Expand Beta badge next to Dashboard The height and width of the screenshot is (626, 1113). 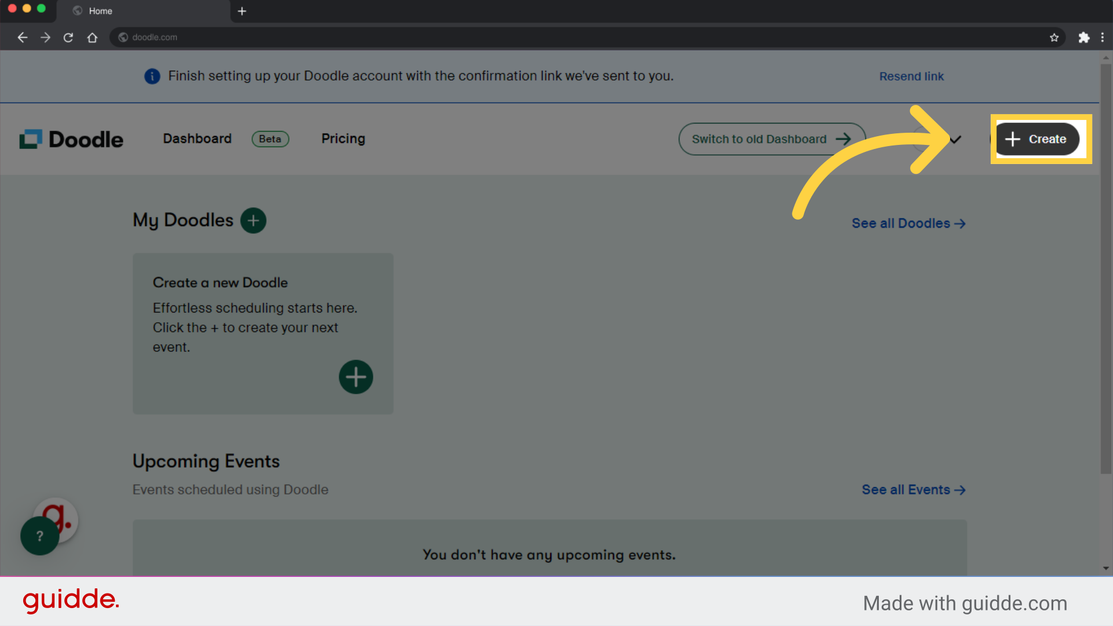pyautogui.click(x=270, y=139)
